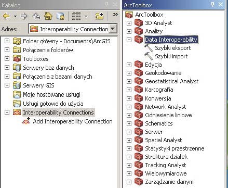Select the Zarządzanie danymi toolbox
The image size is (228, 188).
(x=170, y=182)
